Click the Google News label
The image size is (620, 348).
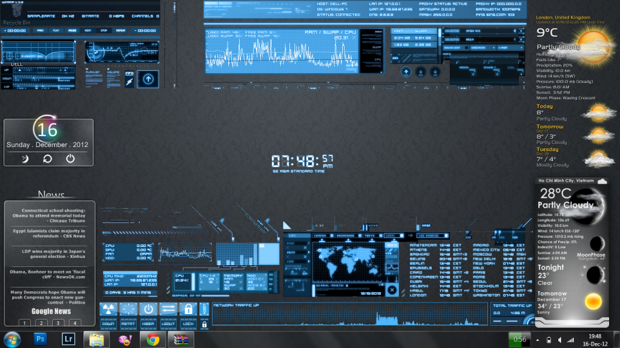(51, 311)
